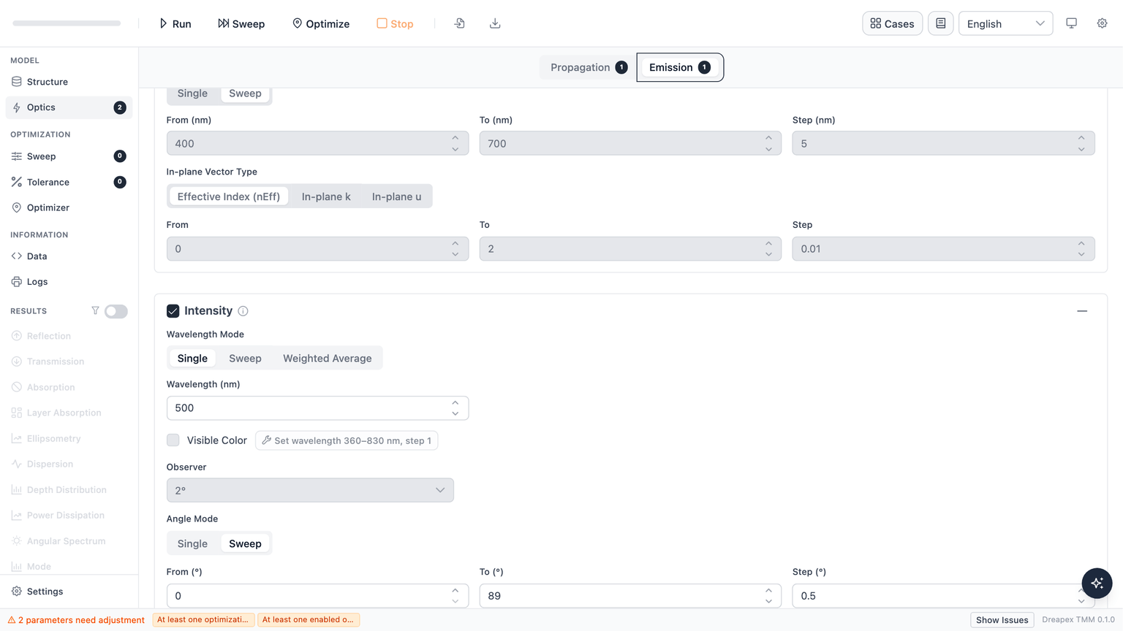
Task: Open the gear settings icon at top right
Action: 1102,23
